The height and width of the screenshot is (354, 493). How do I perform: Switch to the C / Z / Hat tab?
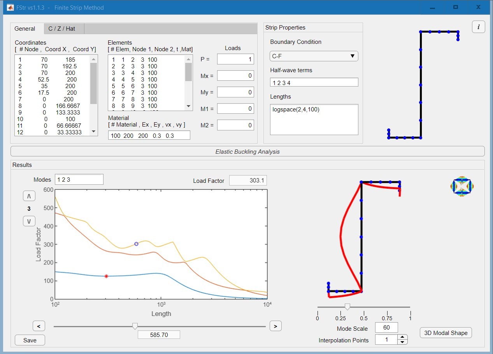[x=64, y=29]
